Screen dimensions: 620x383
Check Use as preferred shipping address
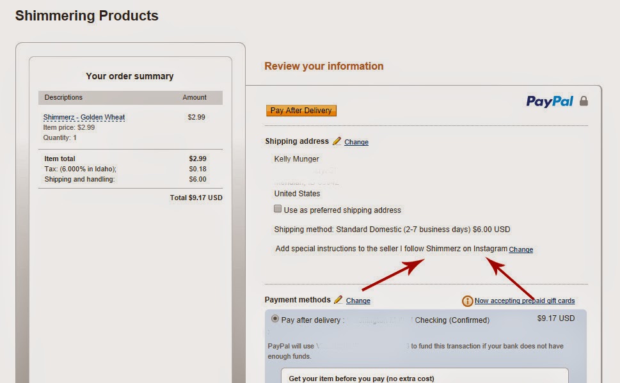[278, 209]
